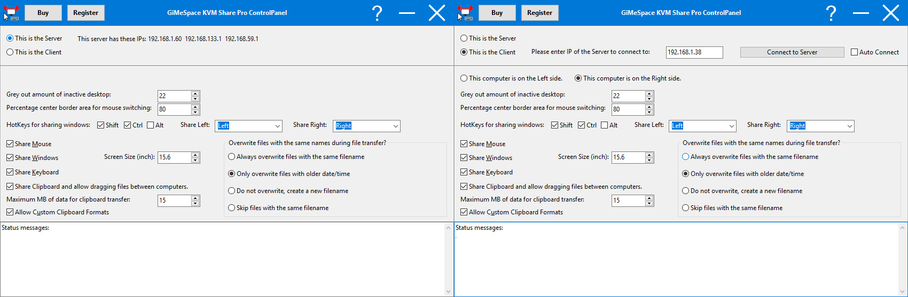
Task: Increase maximum clipboard MB in right window
Action: [649, 198]
